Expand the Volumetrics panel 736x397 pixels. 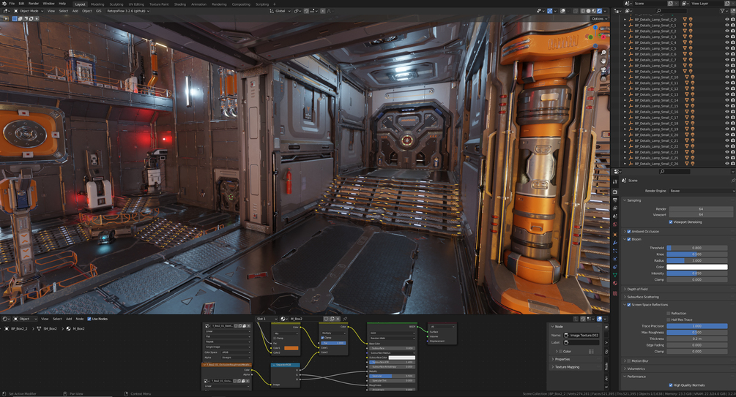pos(636,369)
